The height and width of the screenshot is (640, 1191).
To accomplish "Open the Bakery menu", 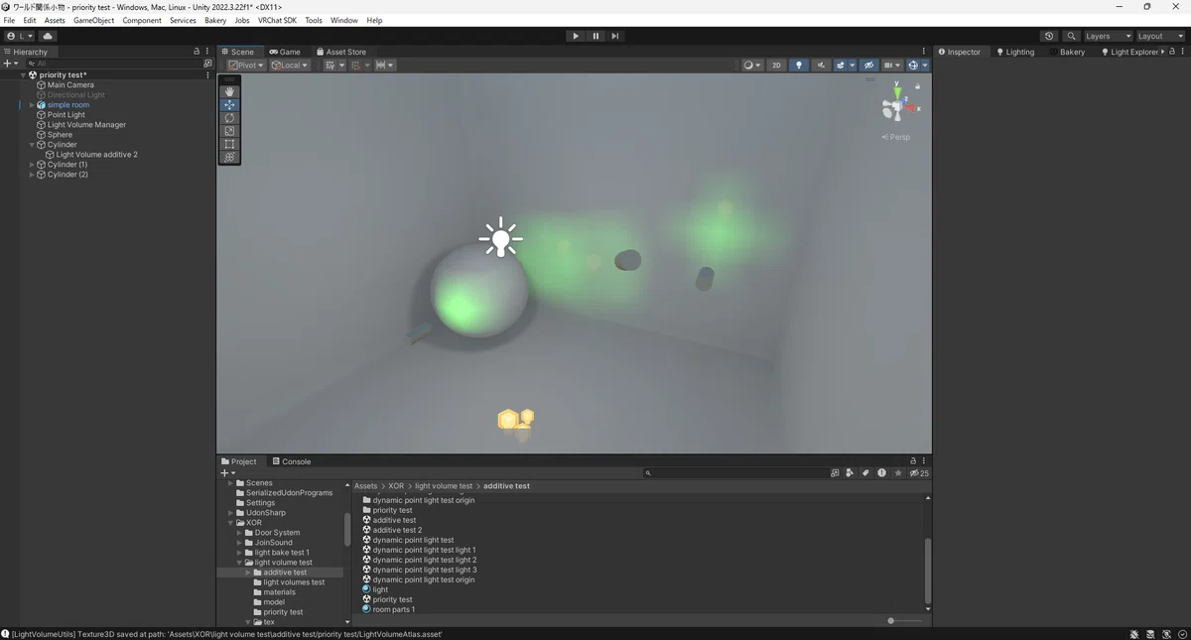I will tap(215, 20).
